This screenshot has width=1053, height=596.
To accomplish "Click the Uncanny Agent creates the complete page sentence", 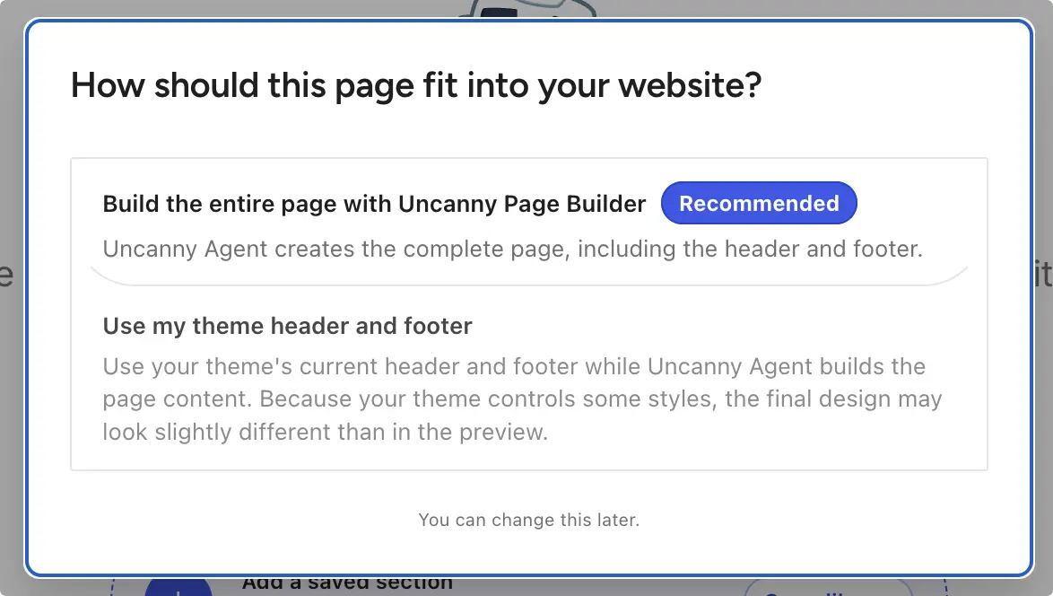I will 512,250.
